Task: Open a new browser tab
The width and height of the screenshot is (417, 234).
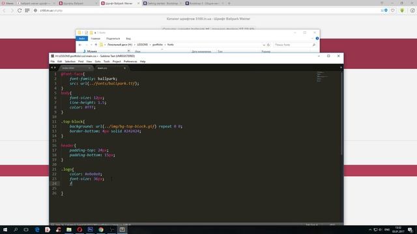Action: [229, 3]
